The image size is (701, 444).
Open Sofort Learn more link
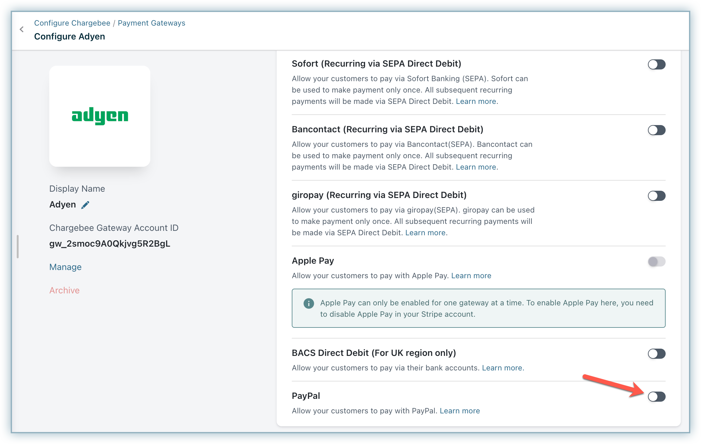click(x=476, y=101)
